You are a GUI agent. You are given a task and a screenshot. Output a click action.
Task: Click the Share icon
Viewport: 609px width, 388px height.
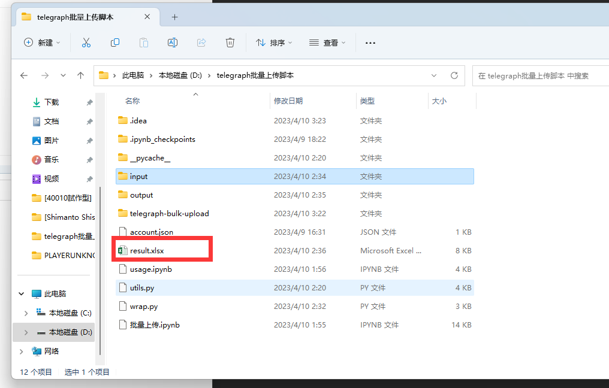click(201, 43)
